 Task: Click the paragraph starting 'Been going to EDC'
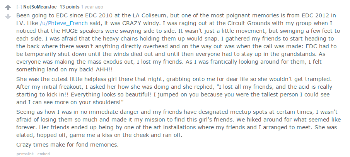pos(178,42)
